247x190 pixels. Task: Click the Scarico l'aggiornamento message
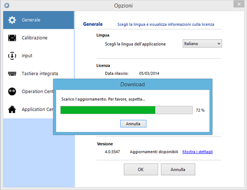pyautogui.click(x=103, y=99)
